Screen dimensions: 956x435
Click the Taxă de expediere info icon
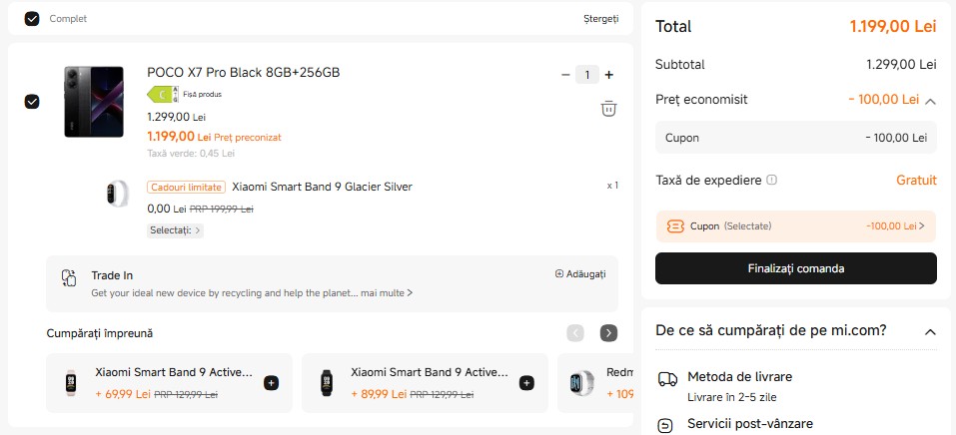click(x=771, y=181)
